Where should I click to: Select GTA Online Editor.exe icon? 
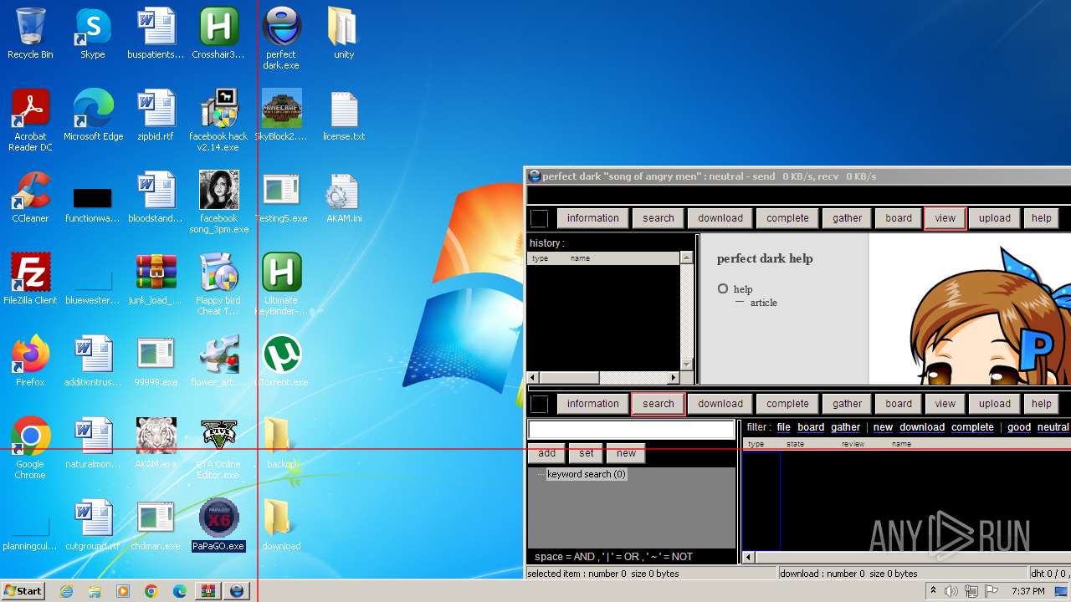pyautogui.click(x=218, y=448)
